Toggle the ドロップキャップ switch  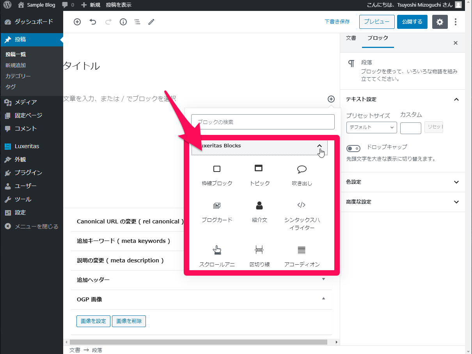click(353, 149)
